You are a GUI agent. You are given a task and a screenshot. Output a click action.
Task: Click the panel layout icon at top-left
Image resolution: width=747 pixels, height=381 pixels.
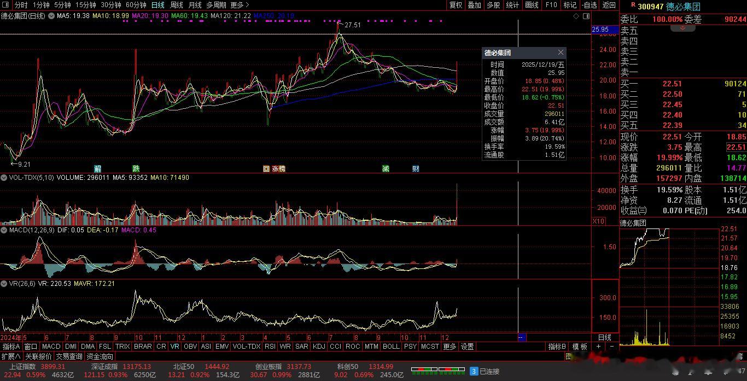tap(6, 5)
